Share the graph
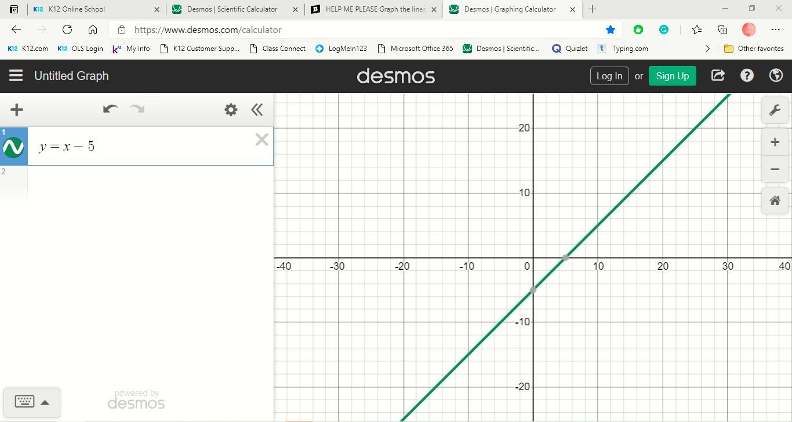This screenshot has width=792, height=422. [x=718, y=76]
